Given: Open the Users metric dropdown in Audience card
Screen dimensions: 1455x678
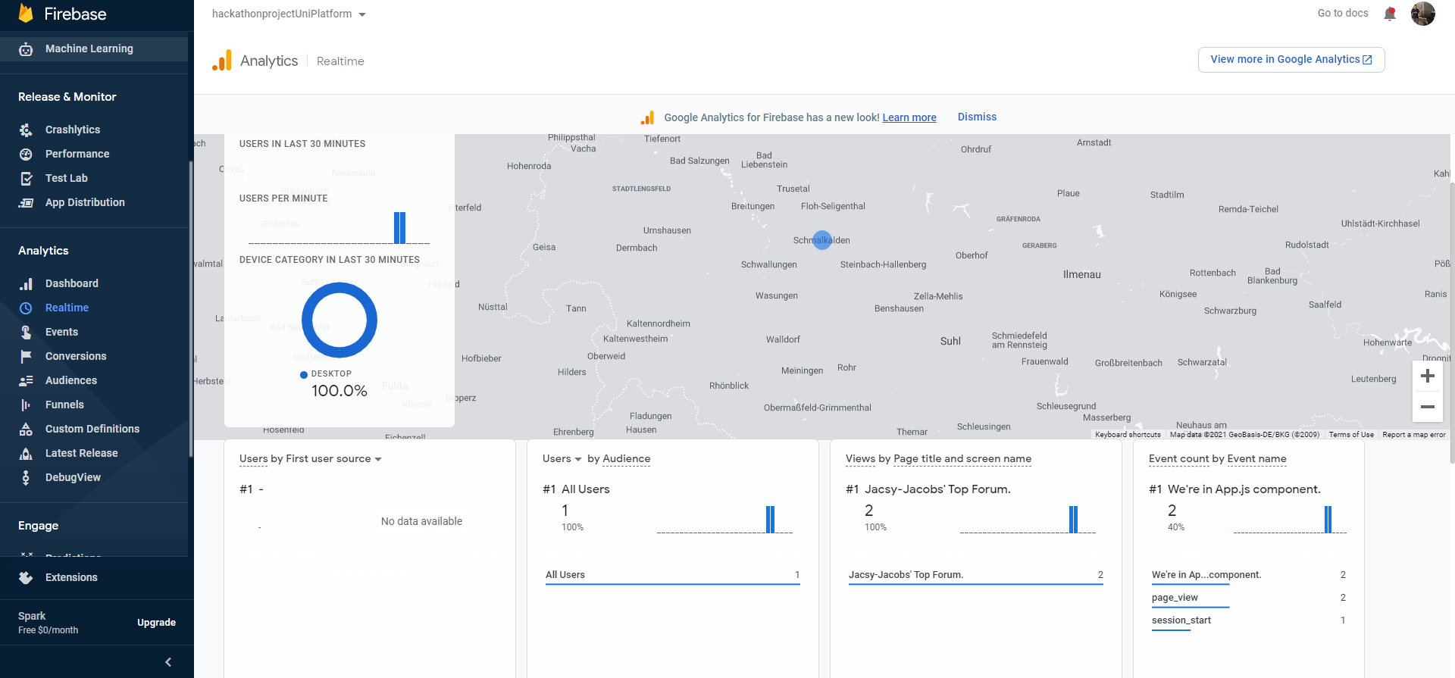Looking at the screenshot, I should coord(562,459).
